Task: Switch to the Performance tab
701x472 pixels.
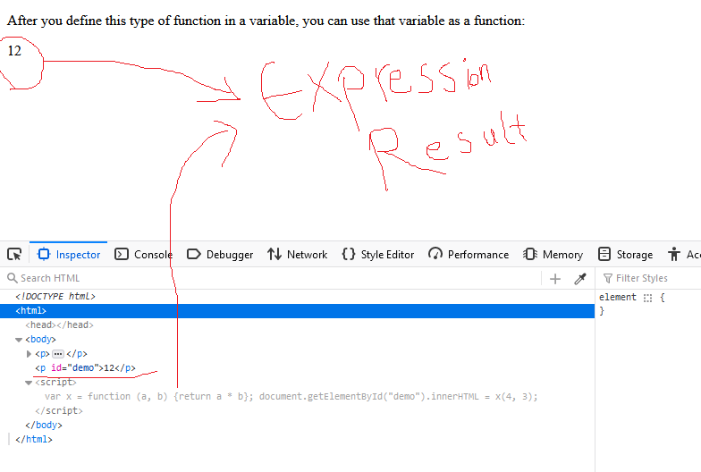Action: 469,254
